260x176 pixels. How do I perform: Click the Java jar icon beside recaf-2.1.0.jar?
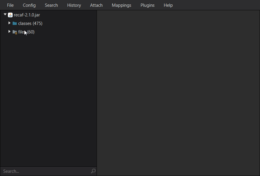pos(10,15)
